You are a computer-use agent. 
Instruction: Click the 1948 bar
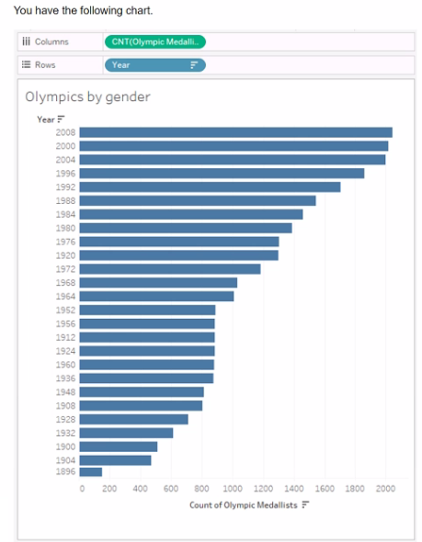142,392
